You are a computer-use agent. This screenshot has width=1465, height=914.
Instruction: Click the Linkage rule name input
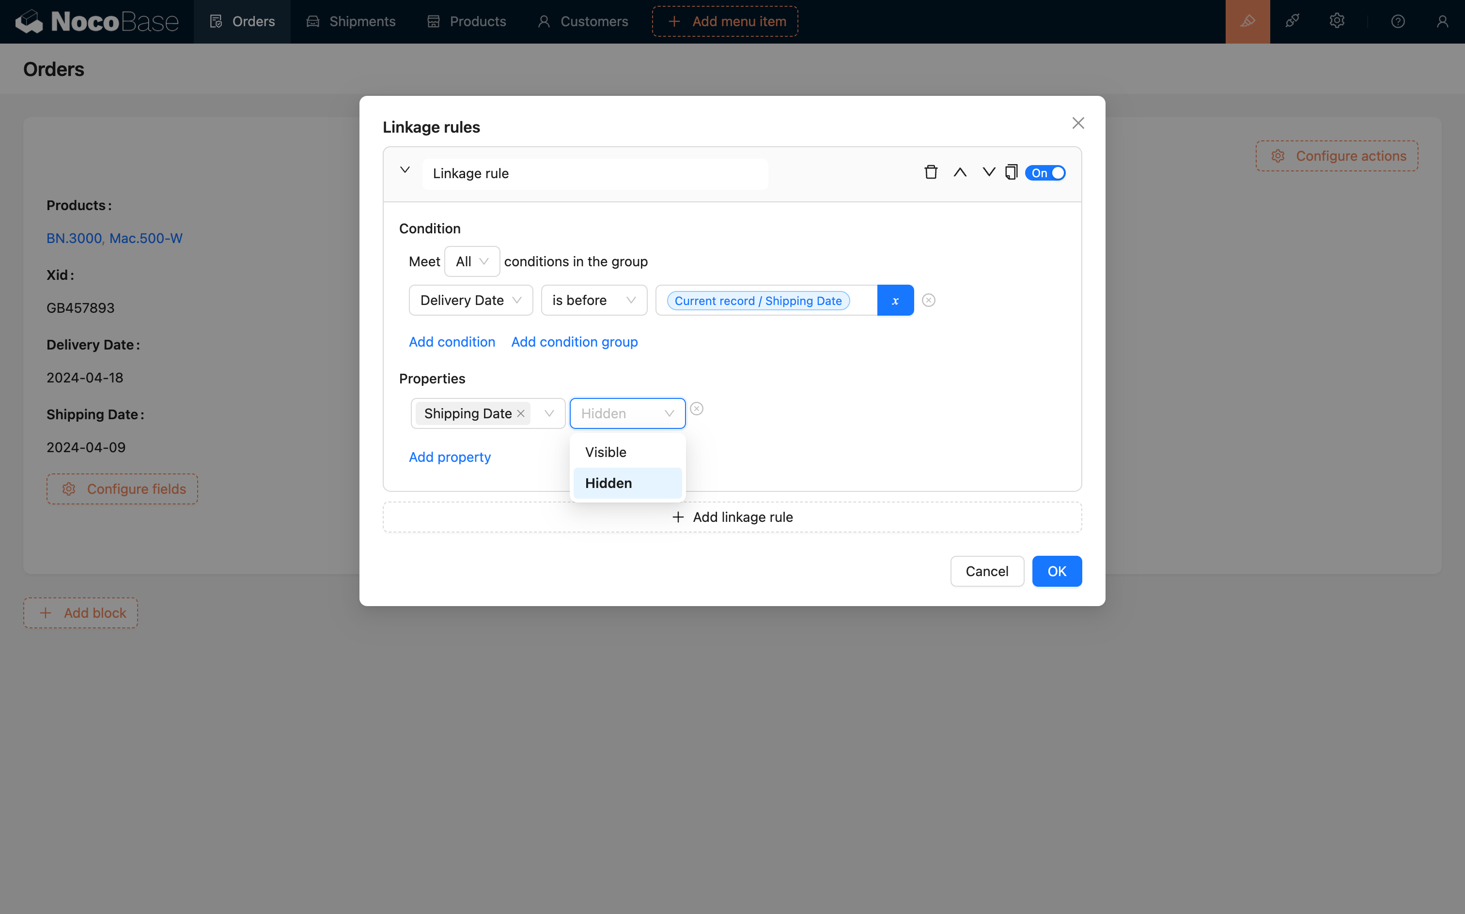594,173
